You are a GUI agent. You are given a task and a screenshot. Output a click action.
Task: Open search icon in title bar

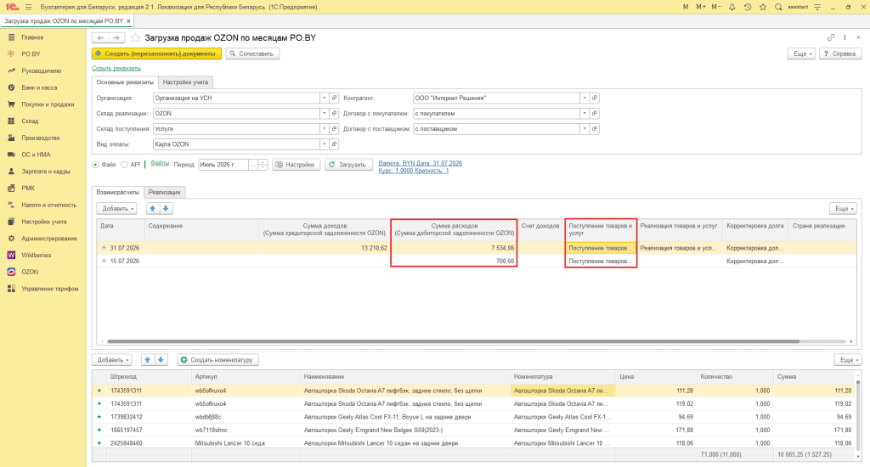tap(778, 7)
